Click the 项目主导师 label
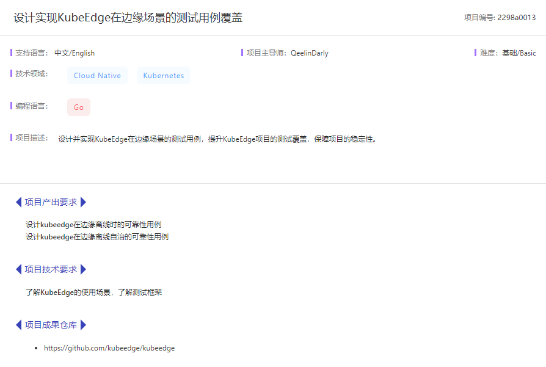This screenshot has width=546, height=367. [266, 53]
